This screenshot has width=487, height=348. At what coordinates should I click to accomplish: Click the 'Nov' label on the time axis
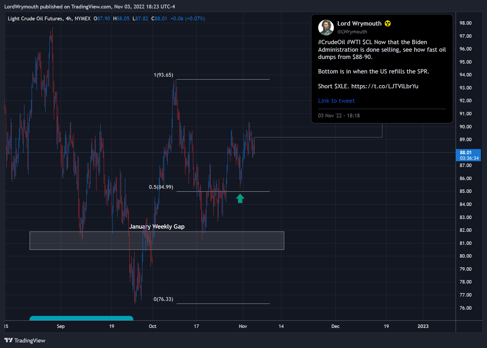click(x=243, y=326)
